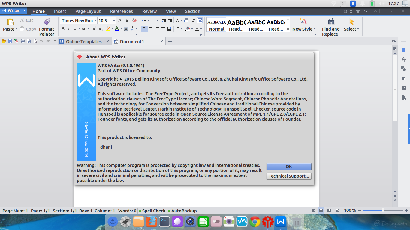Toggle Underline formatting

(75, 29)
